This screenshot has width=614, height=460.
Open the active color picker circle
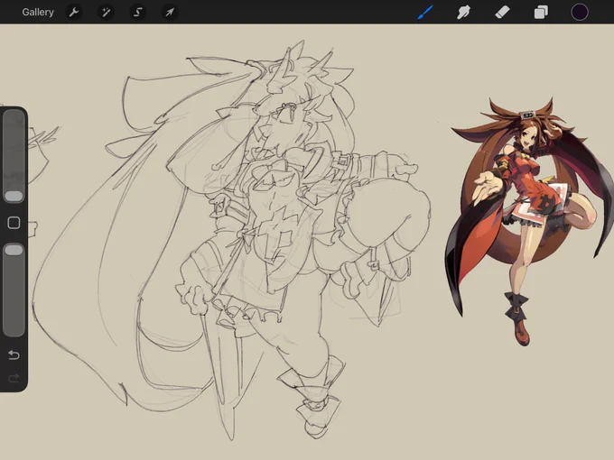tap(579, 12)
